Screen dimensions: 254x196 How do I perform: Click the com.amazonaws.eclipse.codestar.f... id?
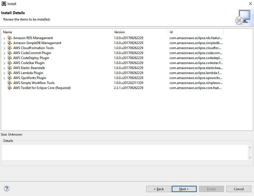(x=196, y=63)
